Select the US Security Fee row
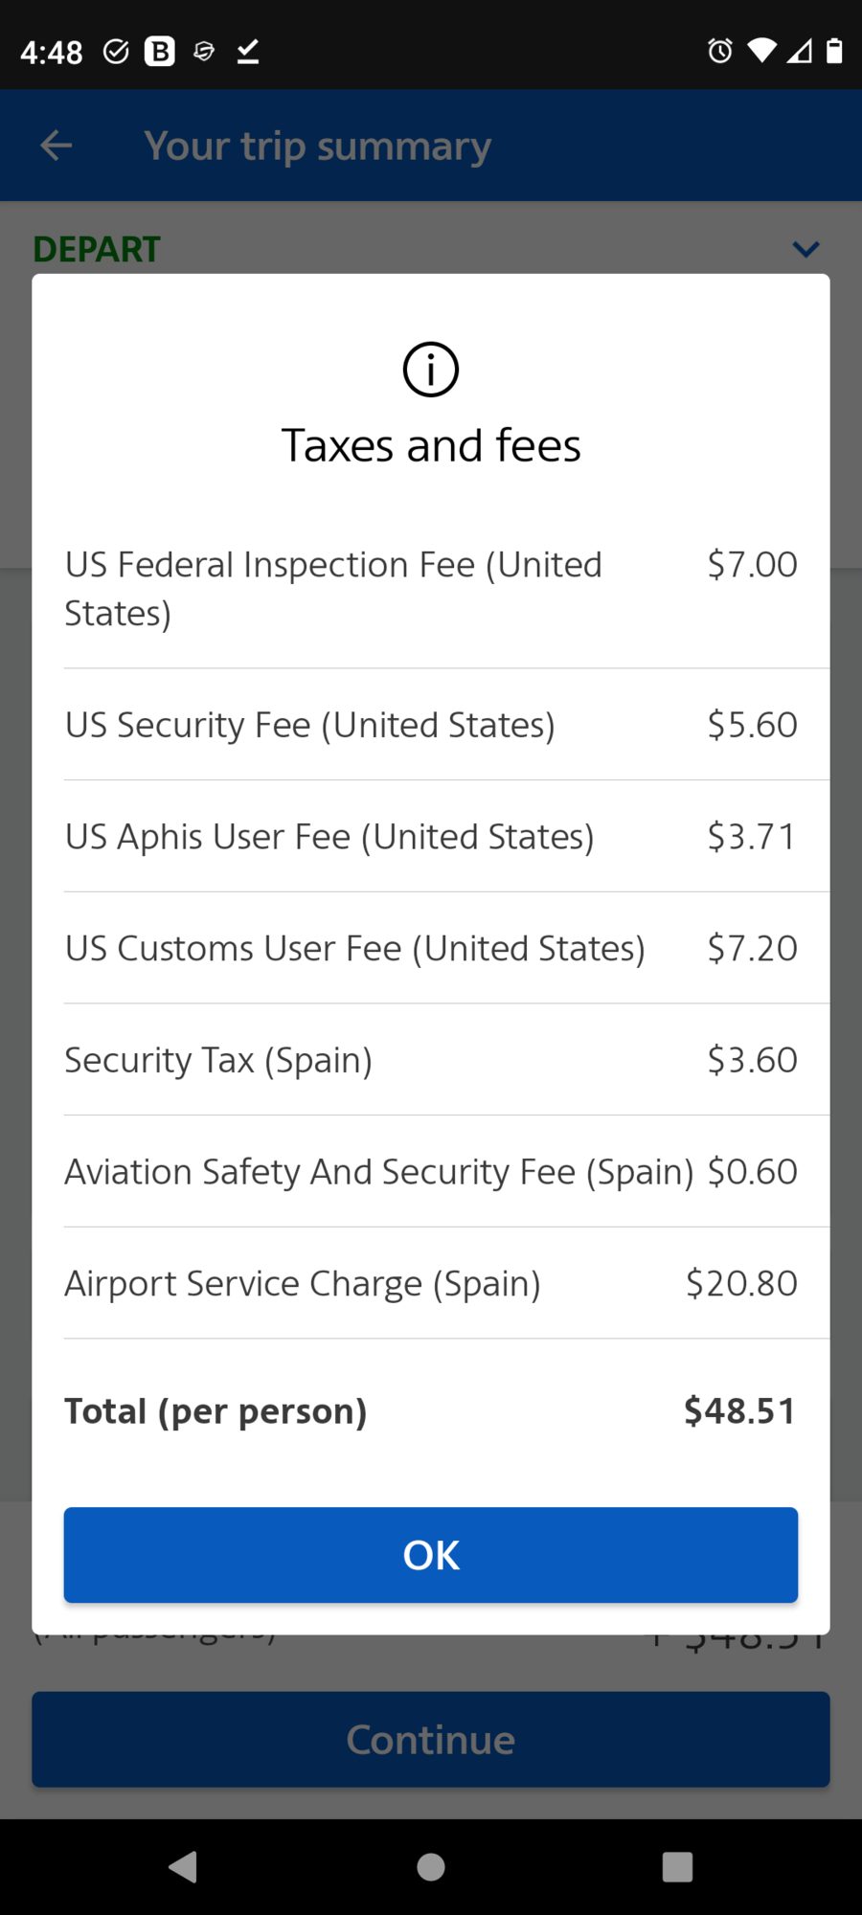The height and width of the screenshot is (1915, 862). pyautogui.click(x=431, y=725)
